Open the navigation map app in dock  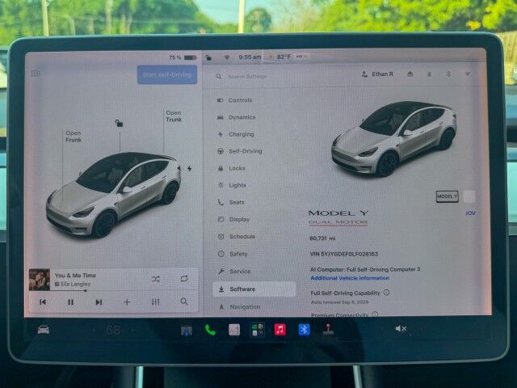(x=187, y=331)
